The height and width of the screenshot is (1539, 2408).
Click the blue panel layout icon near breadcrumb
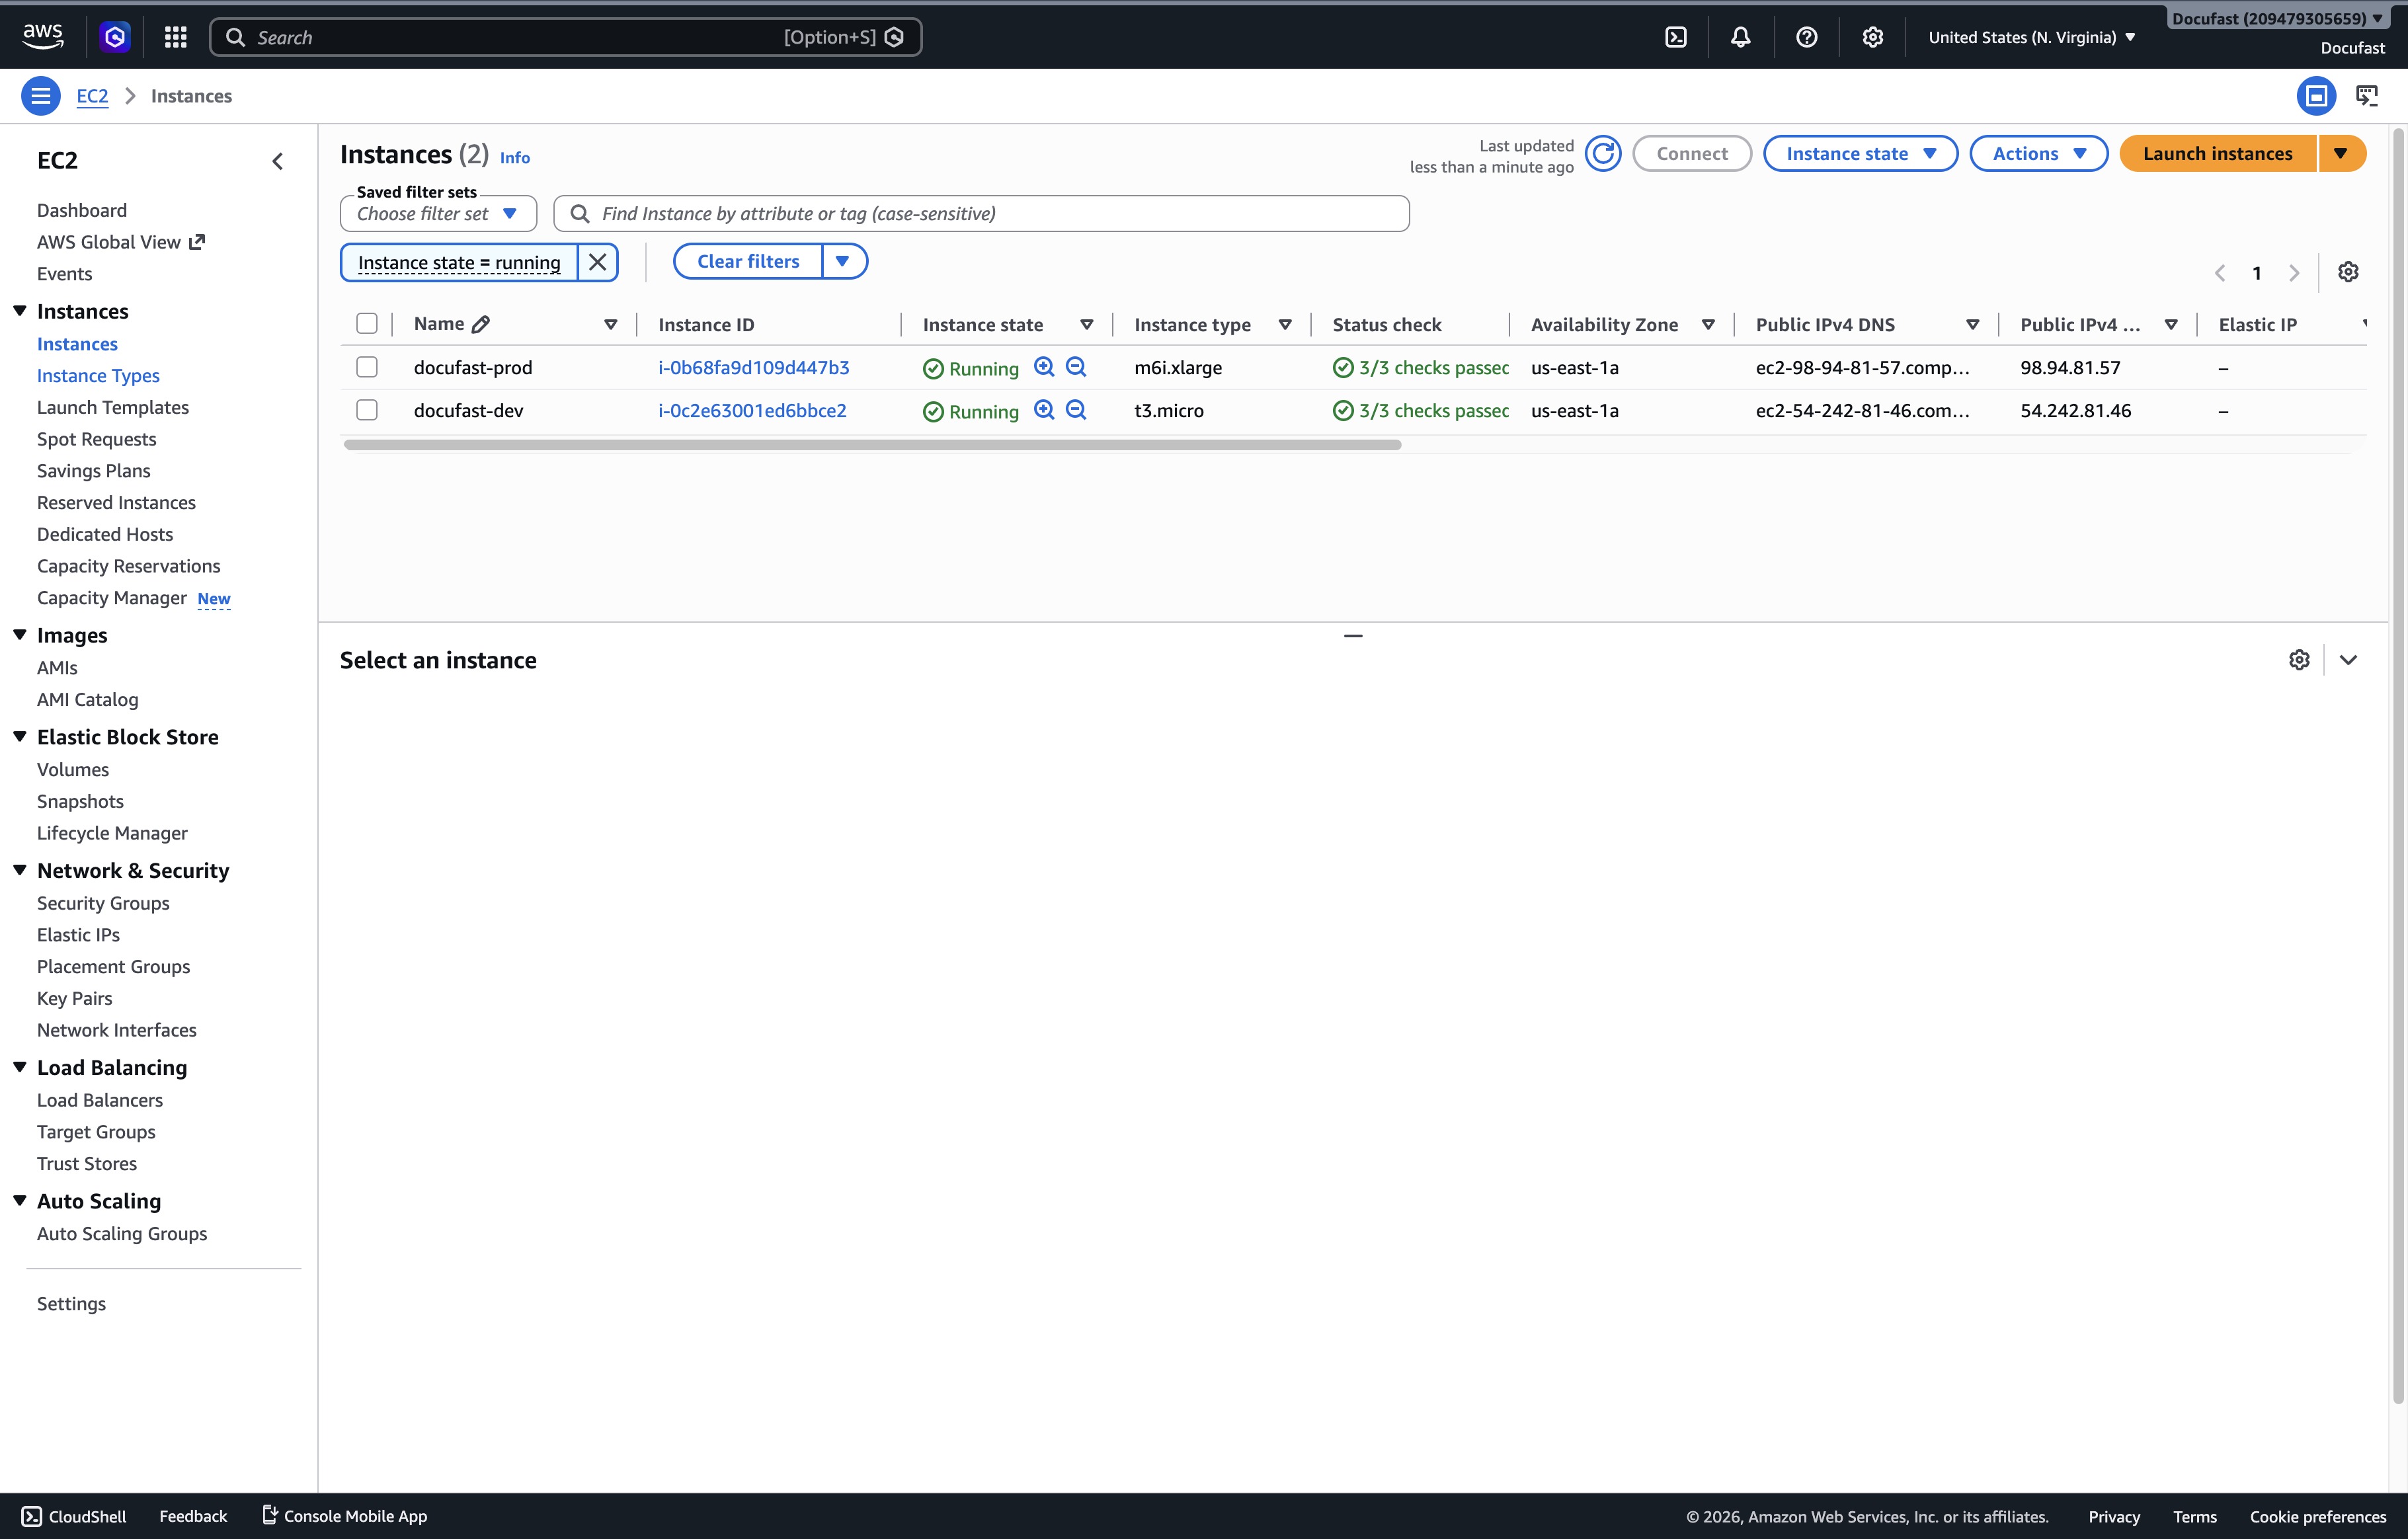coord(2316,96)
